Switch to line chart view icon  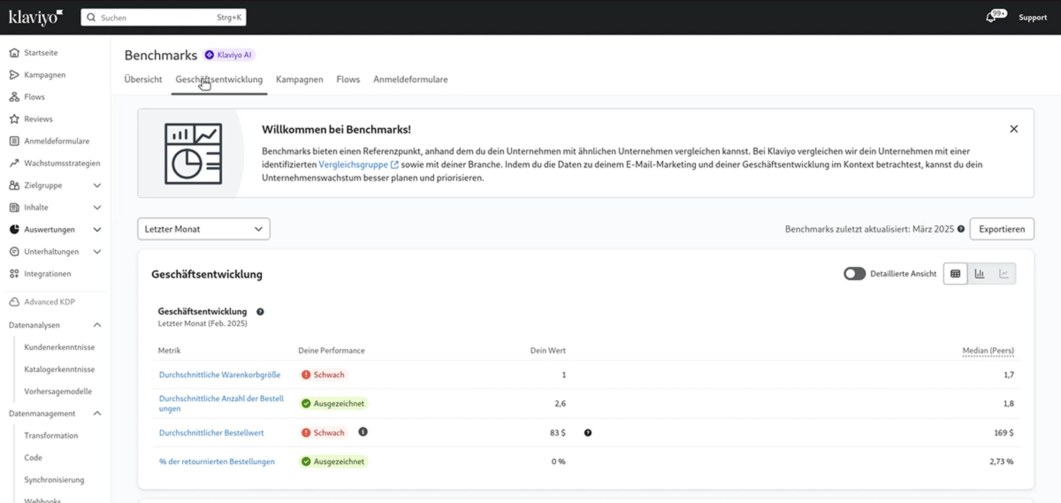[x=1004, y=274]
